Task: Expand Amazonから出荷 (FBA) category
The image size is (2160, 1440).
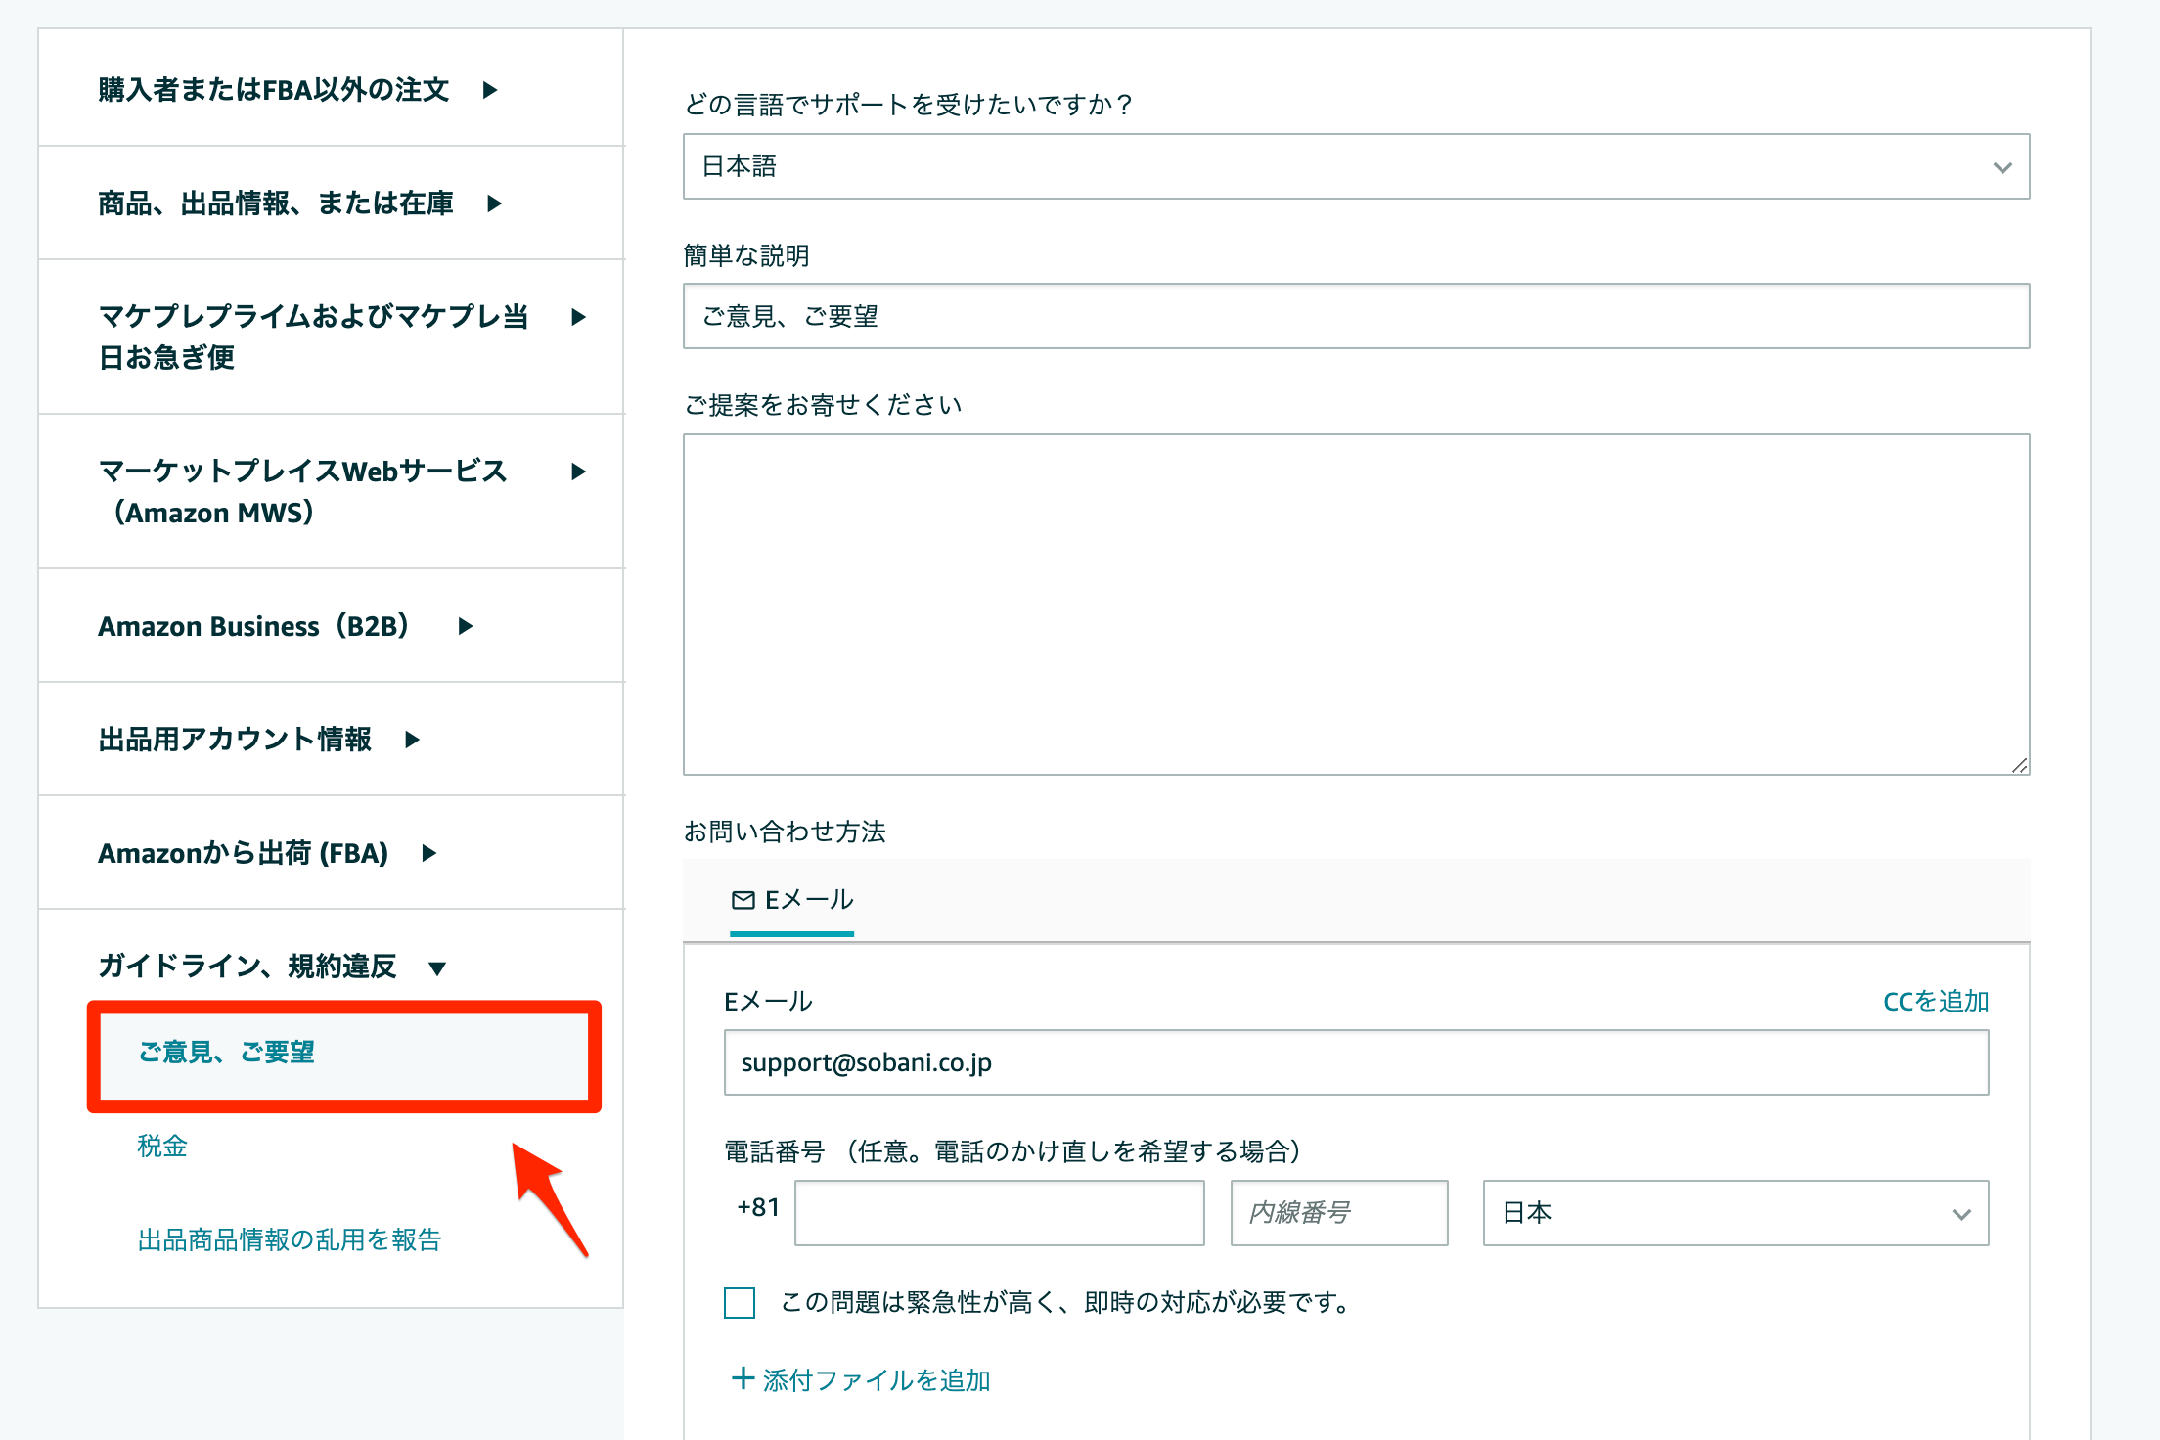Action: click(x=267, y=853)
